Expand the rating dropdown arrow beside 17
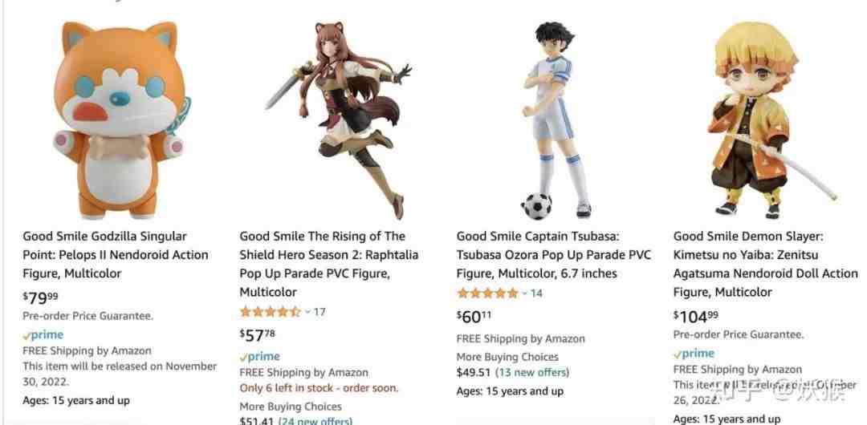The width and height of the screenshot is (867, 425). click(x=307, y=312)
